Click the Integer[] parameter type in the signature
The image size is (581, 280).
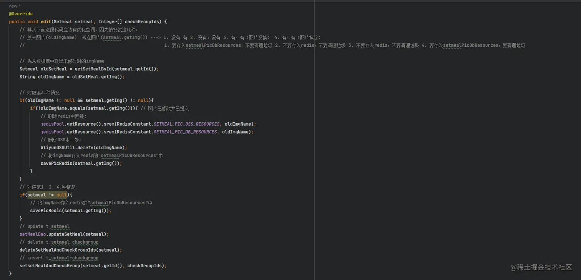click(x=110, y=22)
